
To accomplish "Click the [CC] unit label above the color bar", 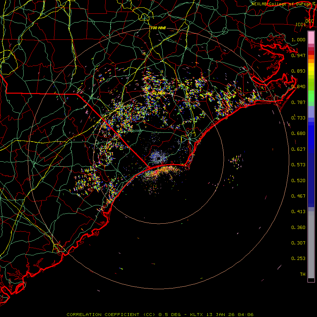I will 301,24.
